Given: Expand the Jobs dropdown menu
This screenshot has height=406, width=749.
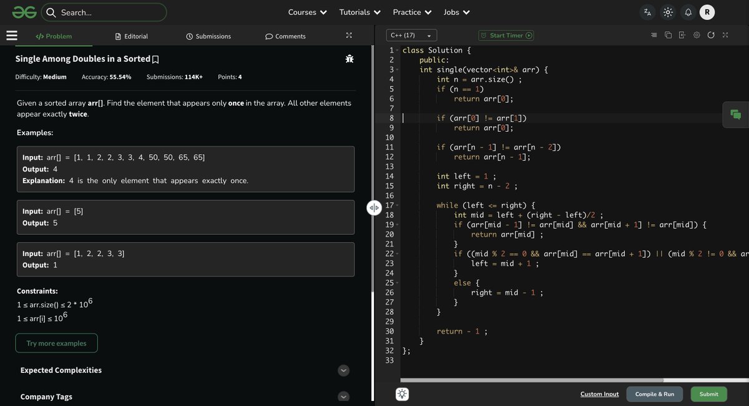Looking at the screenshot, I should [x=457, y=12].
